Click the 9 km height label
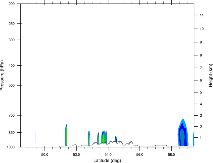Viewport: 213px width, 163px height. click(x=201, y=42)
